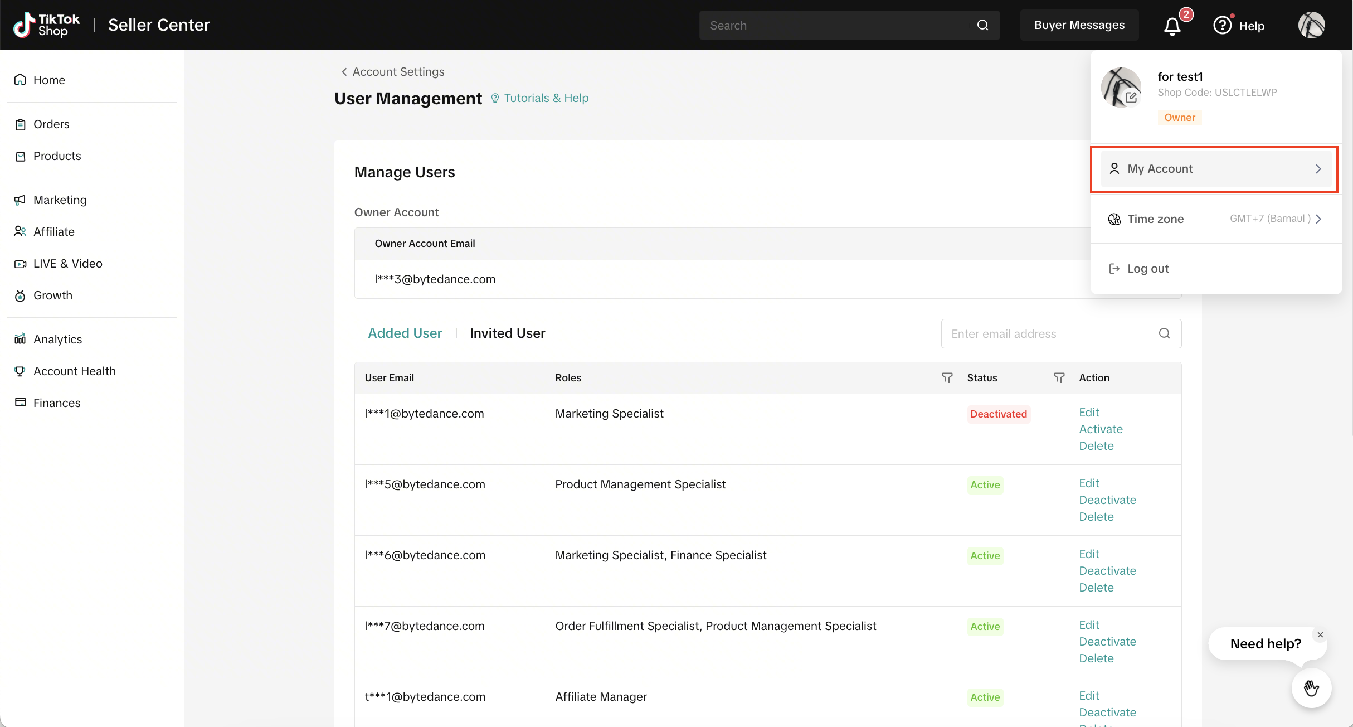
Task: Open Tutorials & Help link
Action: 546,98
